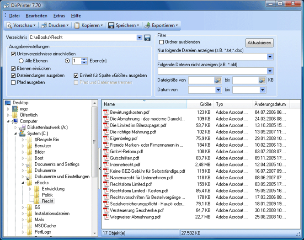
Task: Open the Datum bis date dropdown
Action: point(262,90)
